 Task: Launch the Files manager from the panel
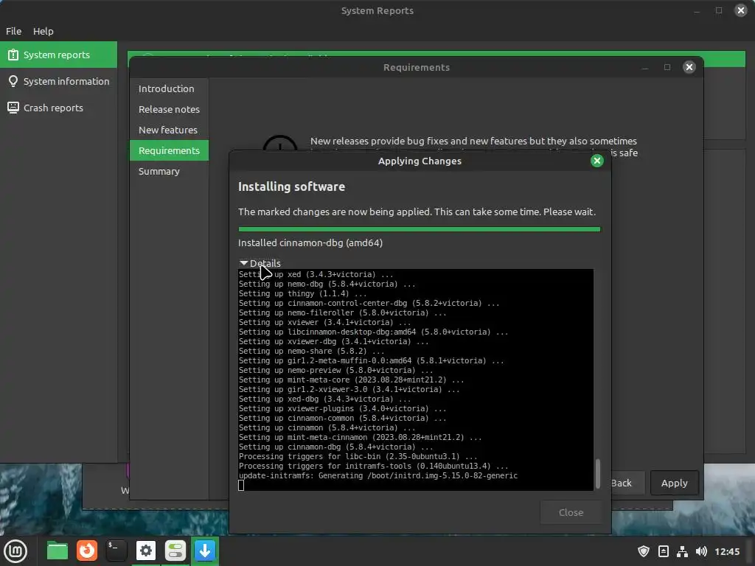[x=58, y=551]
